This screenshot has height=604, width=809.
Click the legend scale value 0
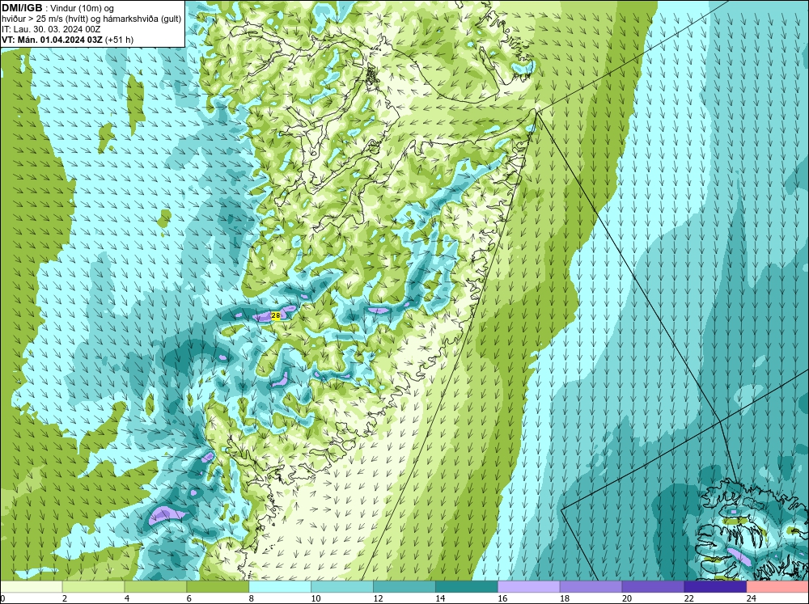pyautogui.click(x=2, y=598)
